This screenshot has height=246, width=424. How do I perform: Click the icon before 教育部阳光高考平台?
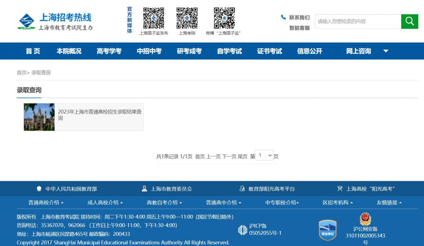pos(242,189)
